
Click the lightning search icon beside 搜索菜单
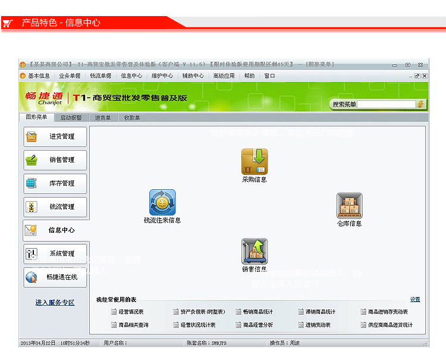pos(420,104)
